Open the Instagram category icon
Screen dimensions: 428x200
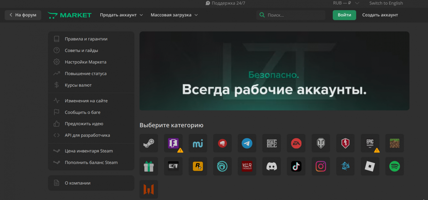tap(320, 166)
